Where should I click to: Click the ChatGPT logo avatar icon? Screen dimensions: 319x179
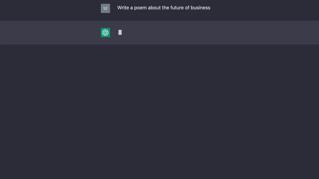click(x=105, y=33)
